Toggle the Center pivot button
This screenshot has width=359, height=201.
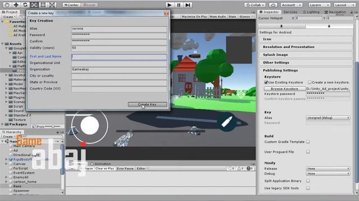[x=71, y=5]
